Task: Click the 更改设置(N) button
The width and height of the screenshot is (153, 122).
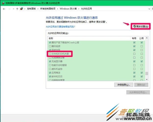Action: (x=141, y=26)
